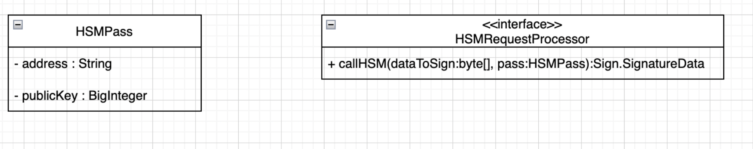Click the plus visibility marker before callHSM
The height and width of the screenshot is (149, 753).
pos(331,64)
